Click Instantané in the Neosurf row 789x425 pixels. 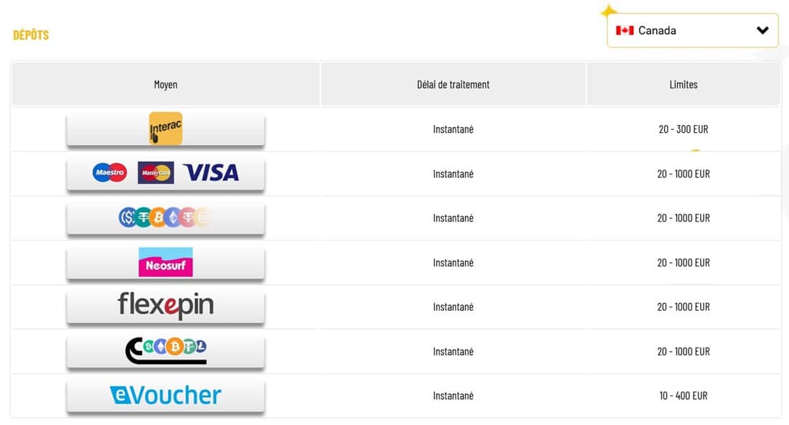(453, 263)
